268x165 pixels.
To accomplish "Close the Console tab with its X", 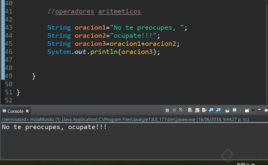I will (27, 111).
